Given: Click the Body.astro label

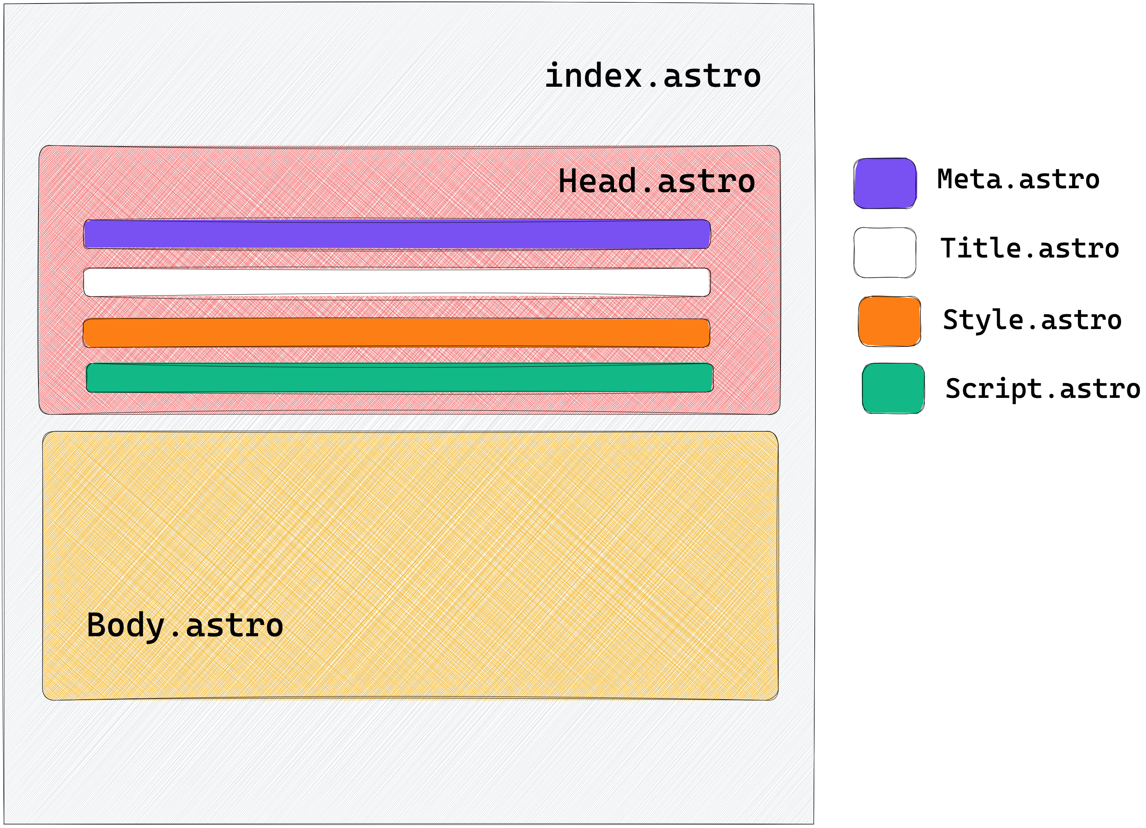Looking at the screenshot, I should click(184, 625).
